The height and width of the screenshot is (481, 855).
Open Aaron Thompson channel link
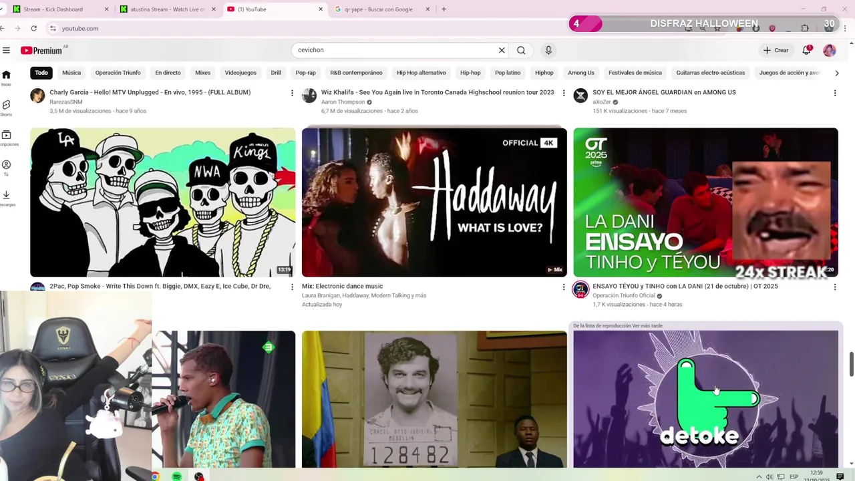click(343, 102)
